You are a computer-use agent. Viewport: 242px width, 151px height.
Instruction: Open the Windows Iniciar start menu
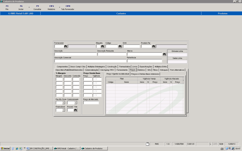tap(5, 148)
